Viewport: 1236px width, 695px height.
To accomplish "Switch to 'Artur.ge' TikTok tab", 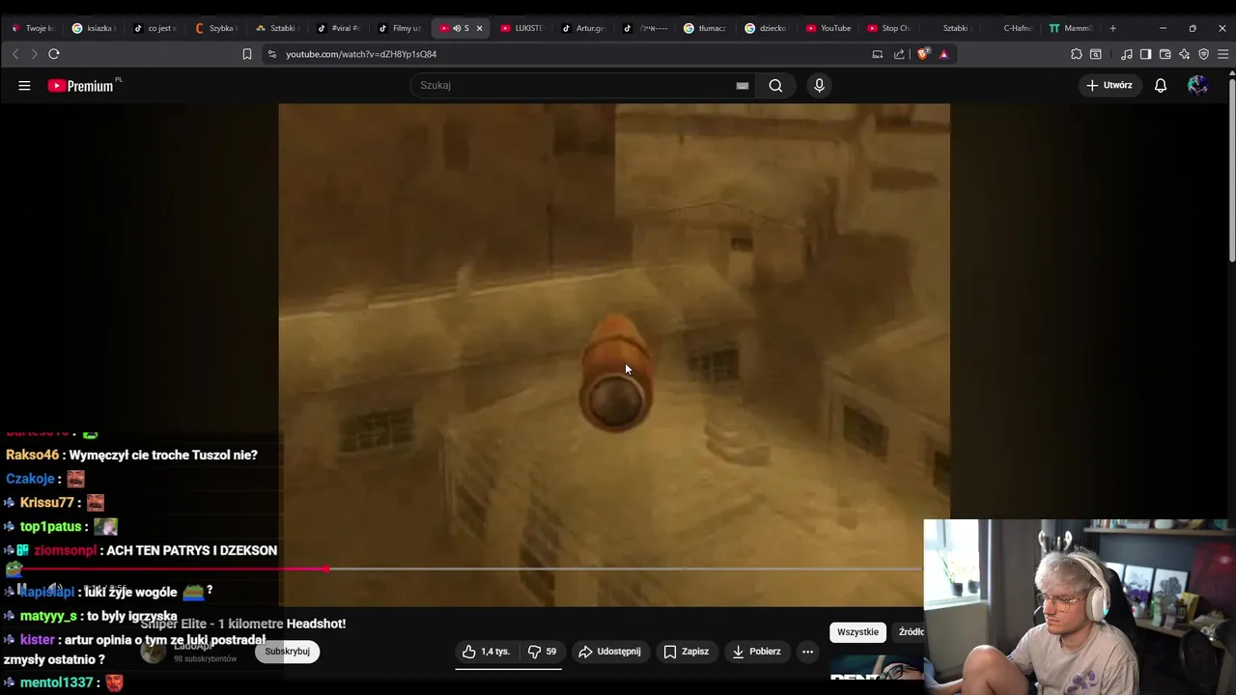I will click(x=583, y=28).
